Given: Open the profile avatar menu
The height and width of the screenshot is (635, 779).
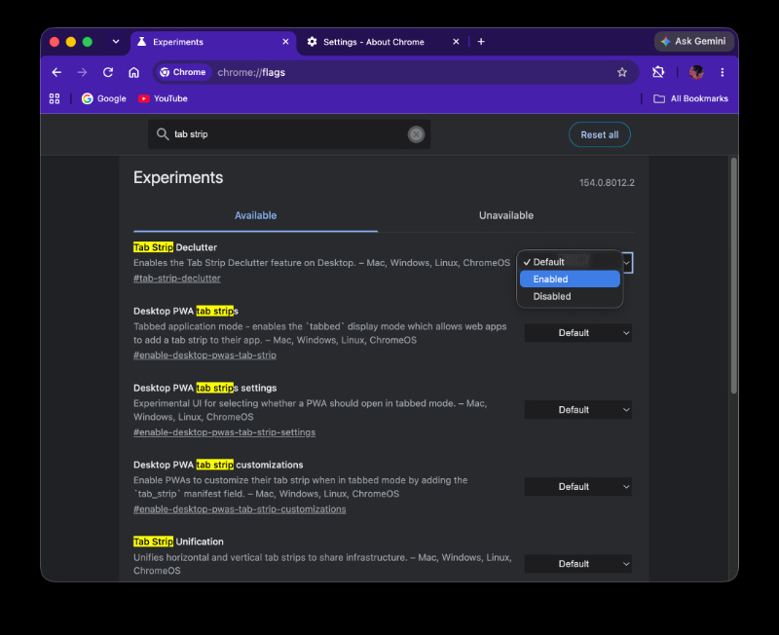Looking at the screenshot, I should click(696, 72).
